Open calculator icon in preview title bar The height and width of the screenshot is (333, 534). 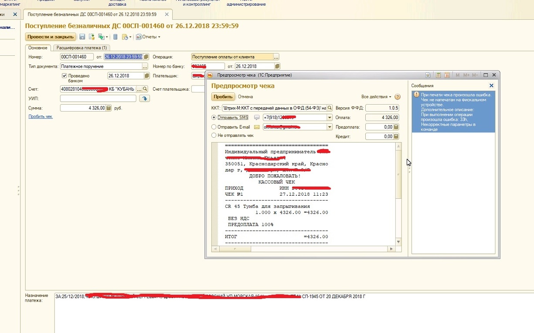coord(439,75)
